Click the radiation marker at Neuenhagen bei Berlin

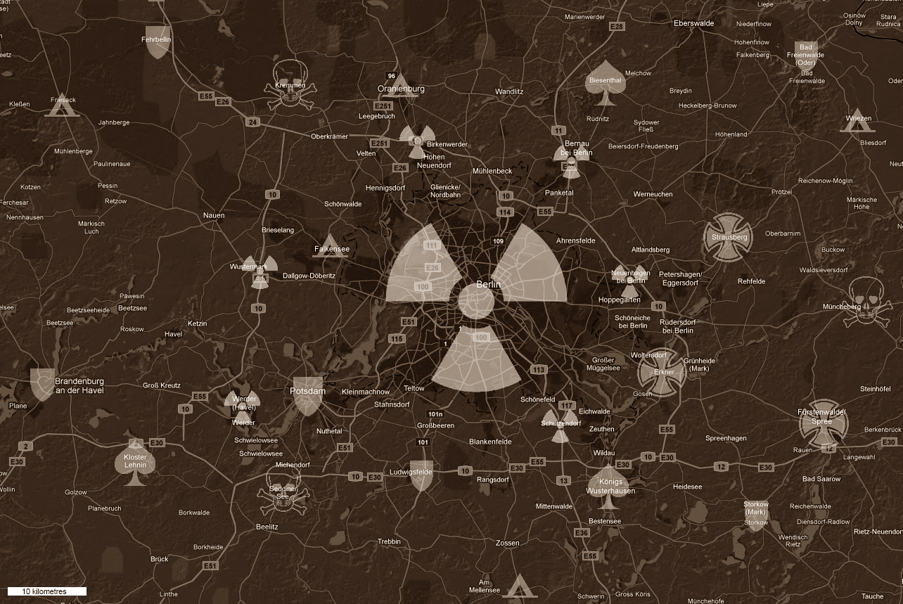click(x=630, y=281)
